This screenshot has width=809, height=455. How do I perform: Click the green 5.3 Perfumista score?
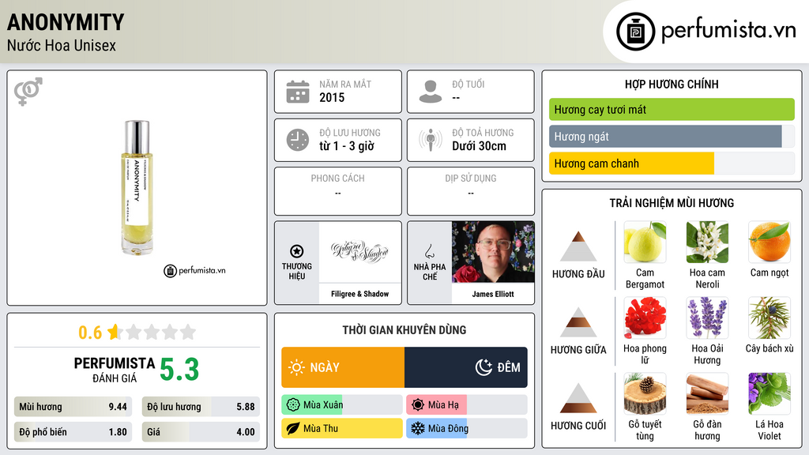click(x=179, y=370)
